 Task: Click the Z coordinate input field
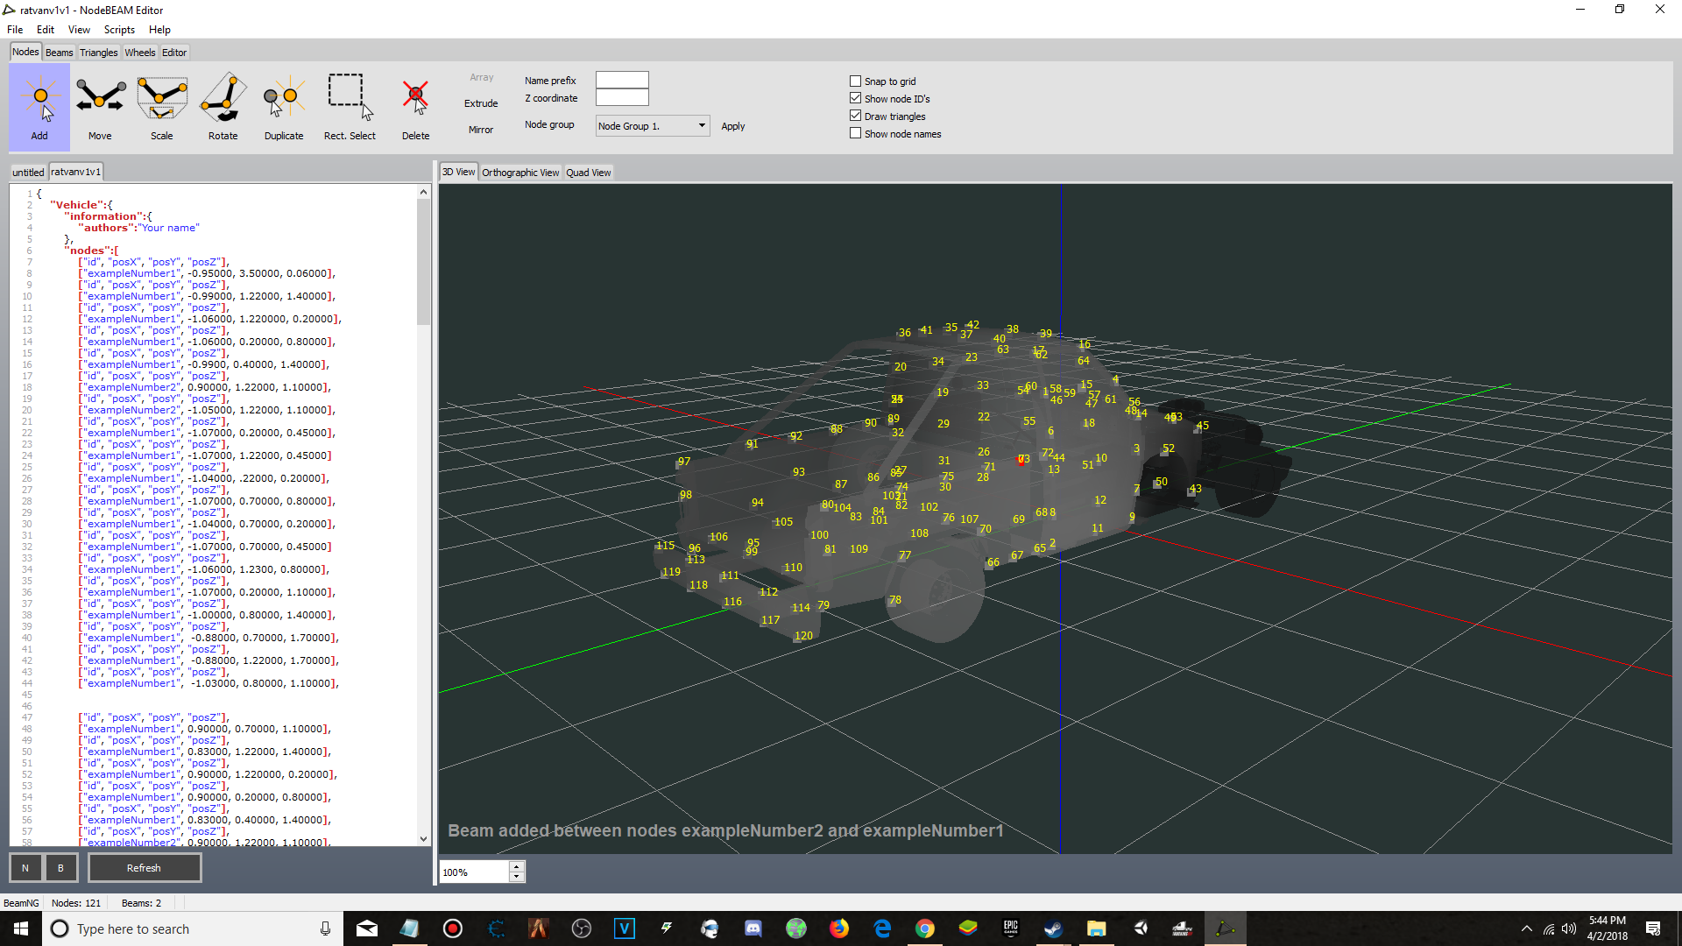[x=622, y=97]
